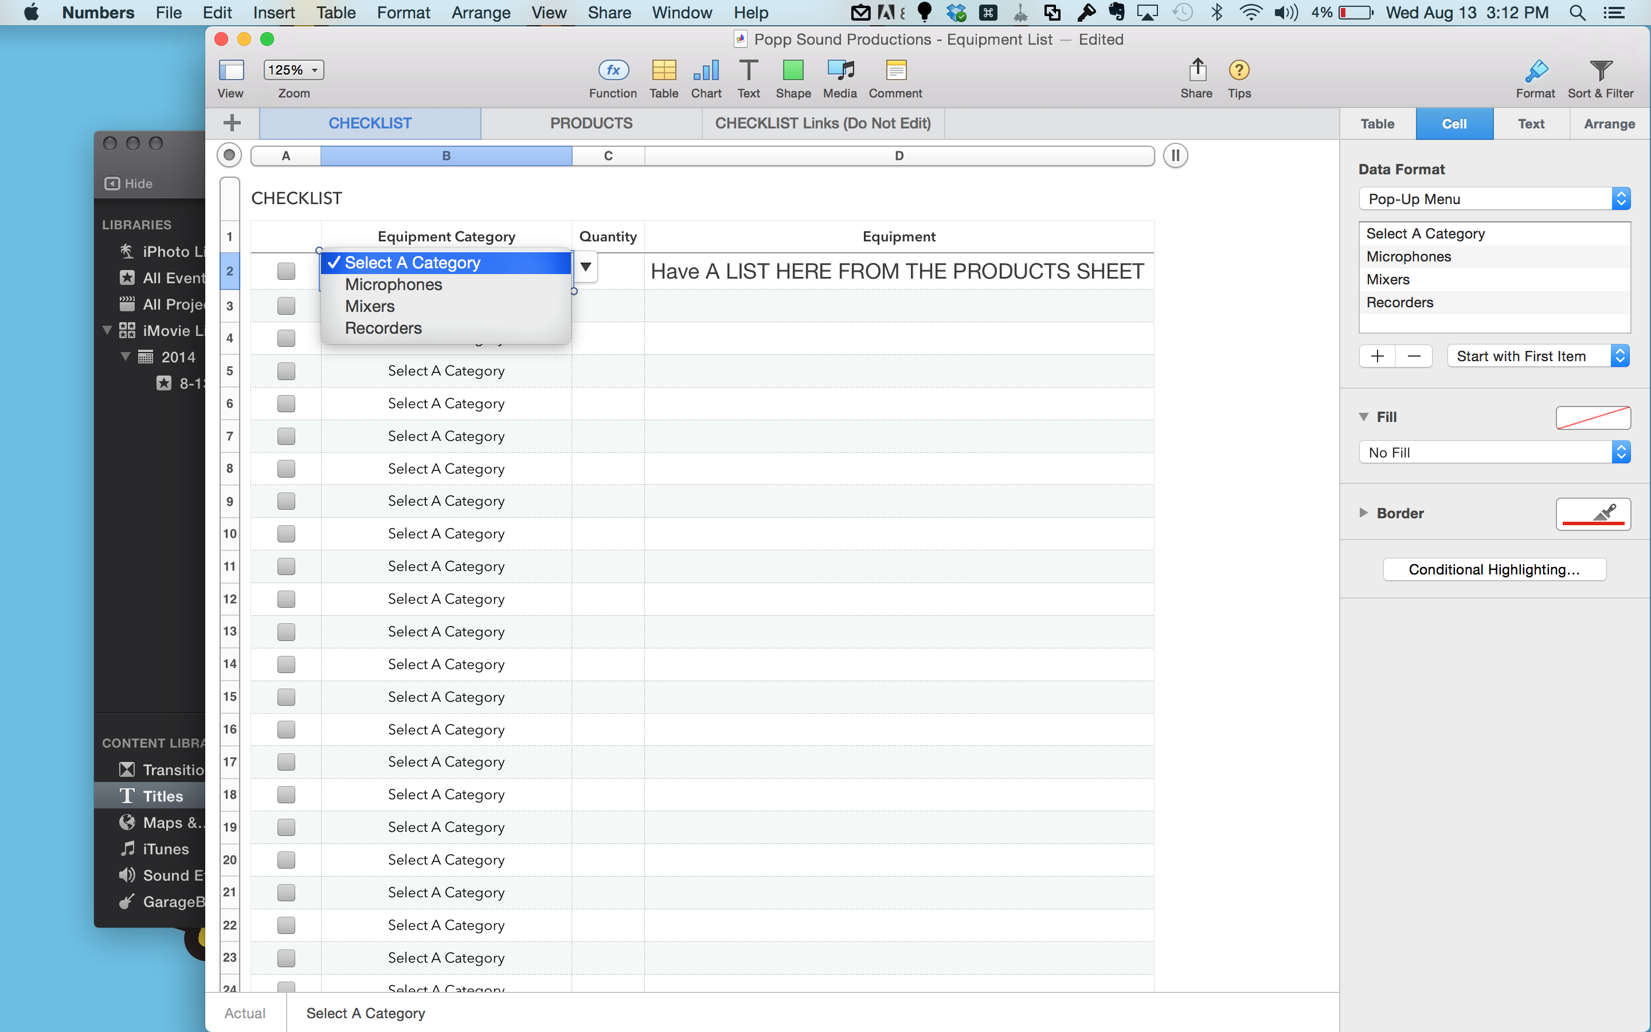The height and width of the screenshot is (1032, 1651).
Task: Click the Conditional Highlighting button
Action: tap(1494, 569)
